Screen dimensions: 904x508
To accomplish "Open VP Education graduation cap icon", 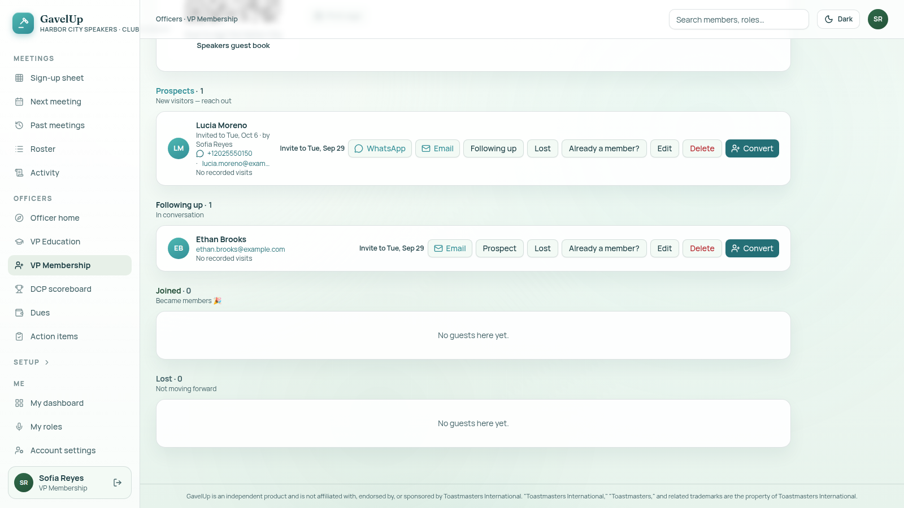I will pos(19,242).
